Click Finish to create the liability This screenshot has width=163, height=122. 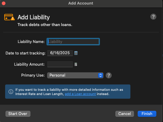pyautogui.click(x=147, y=114)
